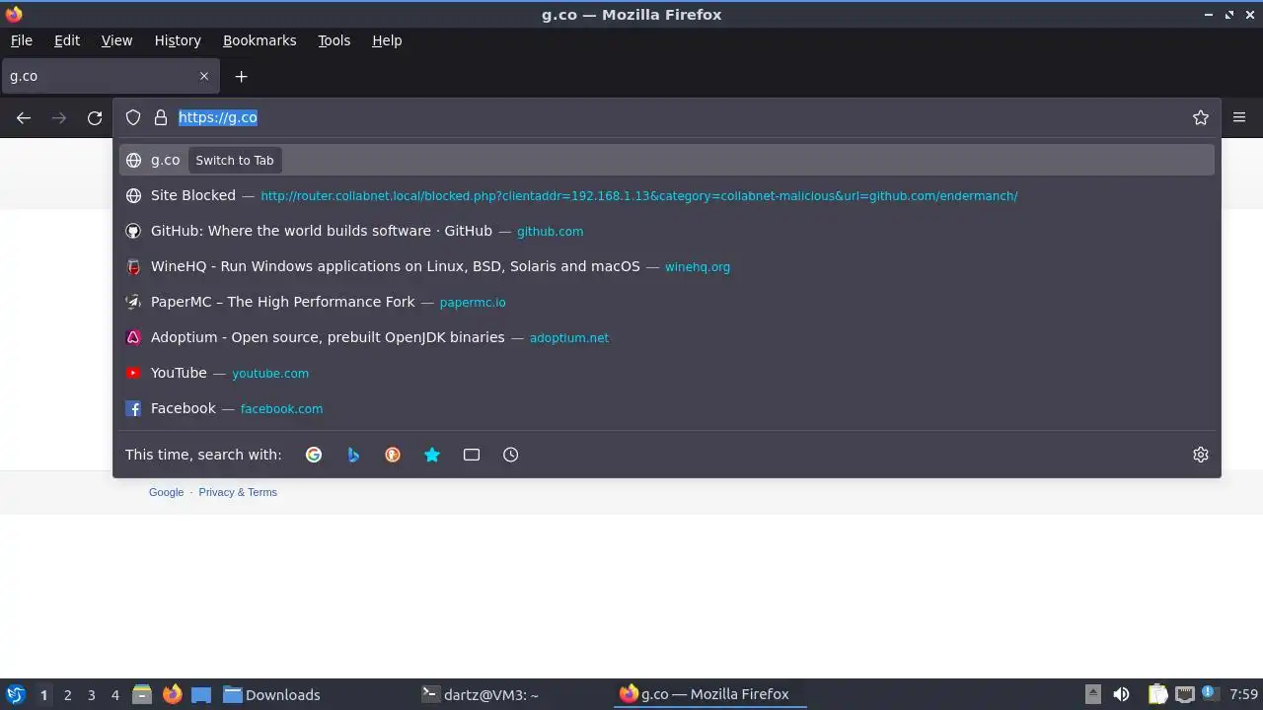Open the Google footer link
This screenshot has height=710, width=1263.
point(166,492)
